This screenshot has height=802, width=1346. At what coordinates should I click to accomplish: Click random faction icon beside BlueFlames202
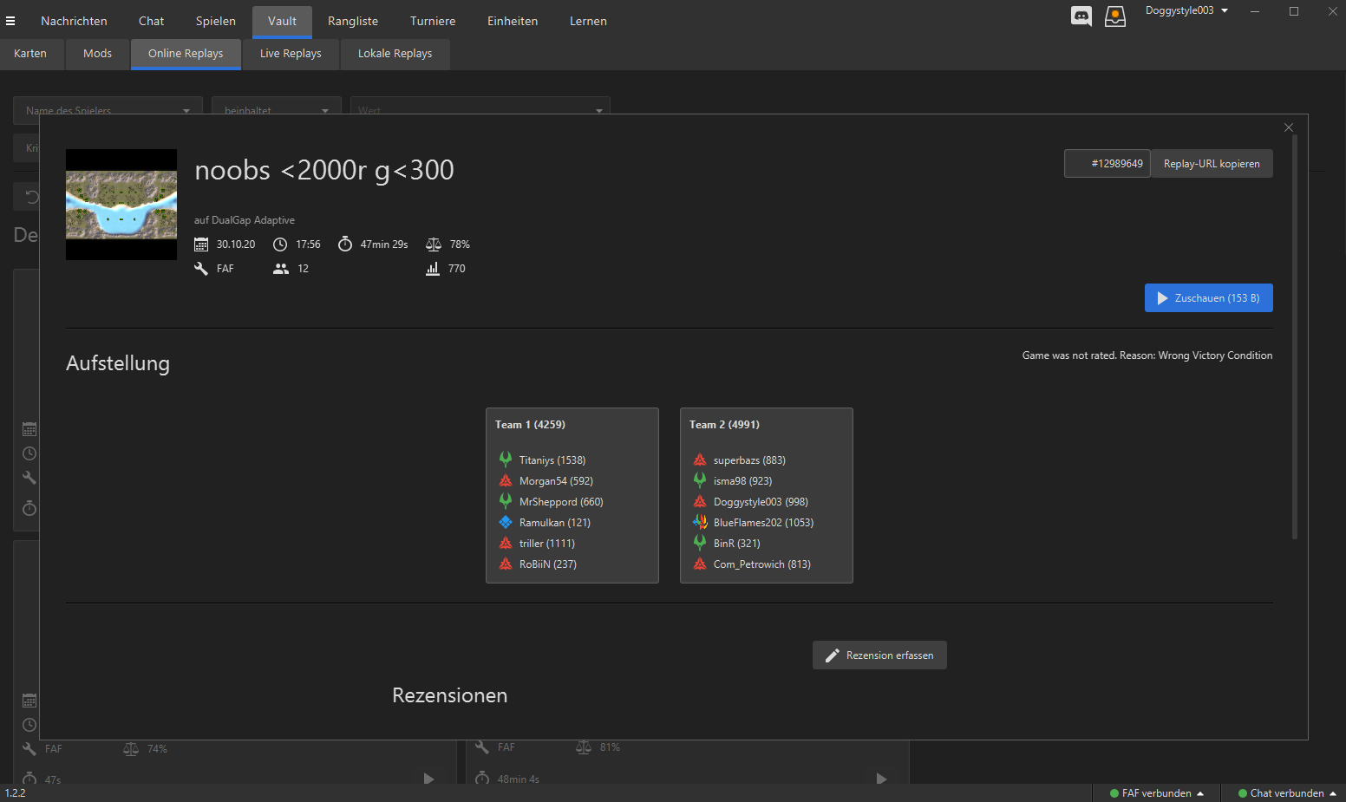[700, 522]
